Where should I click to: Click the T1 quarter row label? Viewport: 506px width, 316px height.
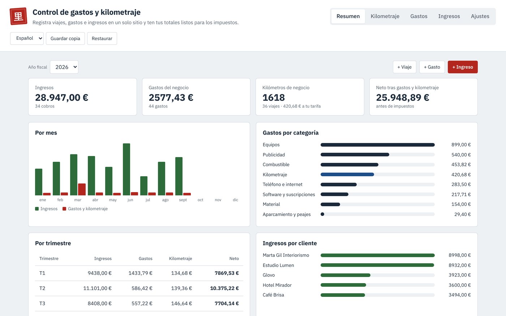[42, 273]
